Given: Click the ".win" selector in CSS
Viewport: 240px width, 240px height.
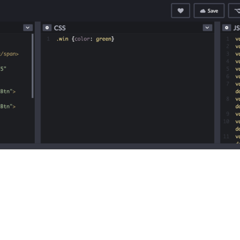Looking at the screenshot, I should point(62,39).
